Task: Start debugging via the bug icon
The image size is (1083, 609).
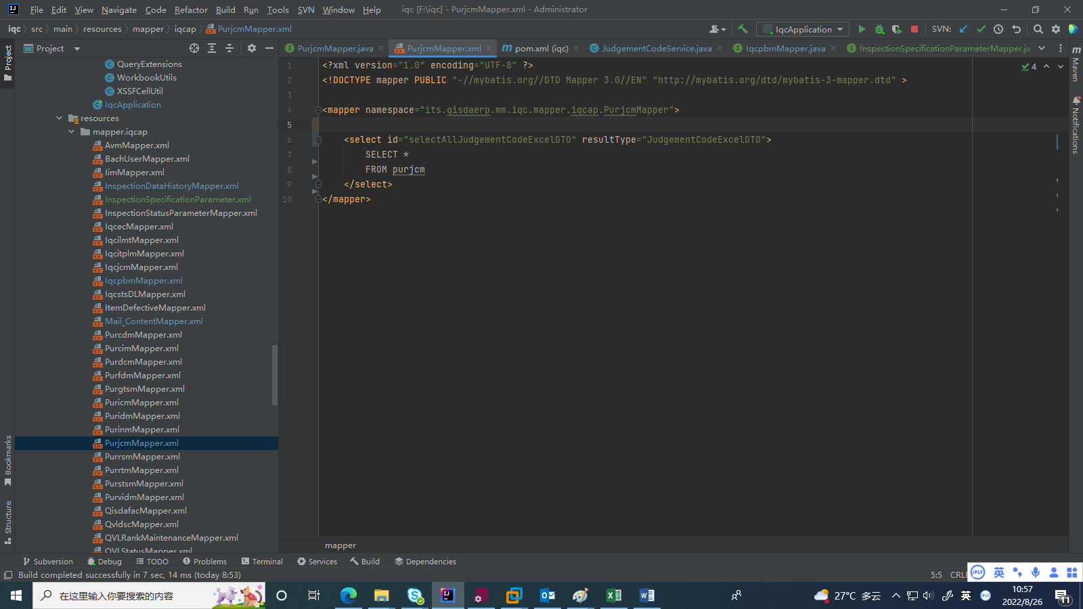Action: [x=879, y=29]
